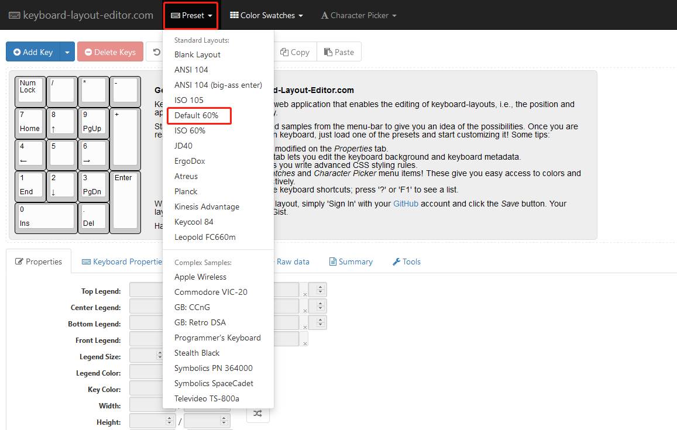Load the Planck preset
The image size is (677, 430).
coord(185,191)
